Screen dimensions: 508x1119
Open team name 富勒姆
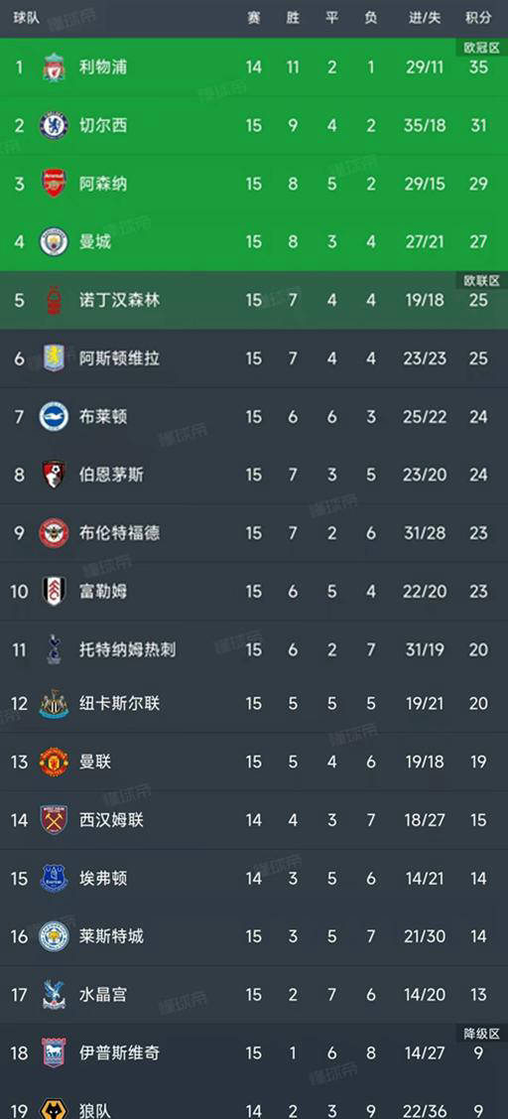point(103,592)
